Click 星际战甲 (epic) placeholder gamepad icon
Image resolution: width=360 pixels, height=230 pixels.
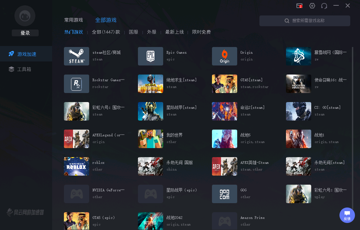click(150, 194)
